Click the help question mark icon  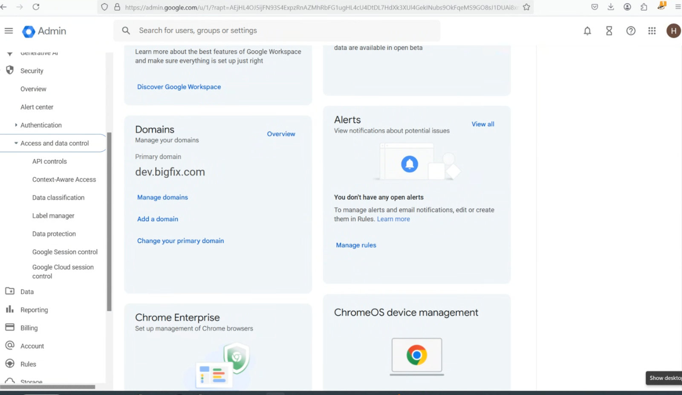tap(630, 31)
